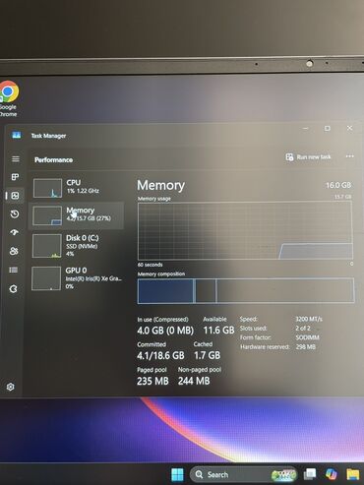Click the Disk 0 mini graph thumbnail

pyautogui.click(x=46, y=246)
